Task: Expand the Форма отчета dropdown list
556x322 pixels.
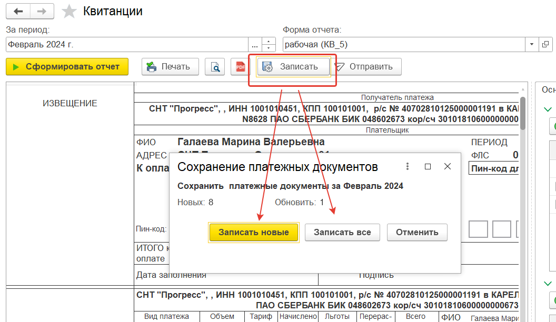Action: coord(532,44)
